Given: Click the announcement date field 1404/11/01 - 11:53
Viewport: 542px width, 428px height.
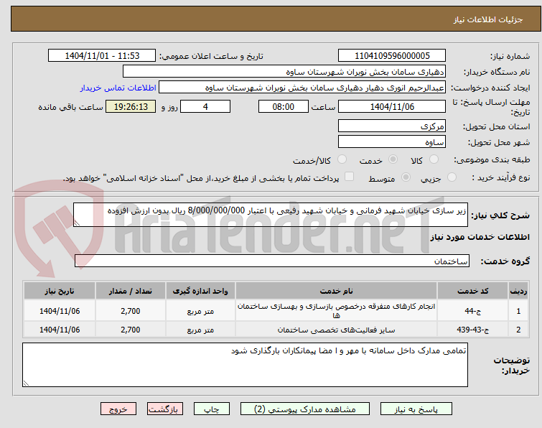Looking at the screenshot, I should pos(102,56).
